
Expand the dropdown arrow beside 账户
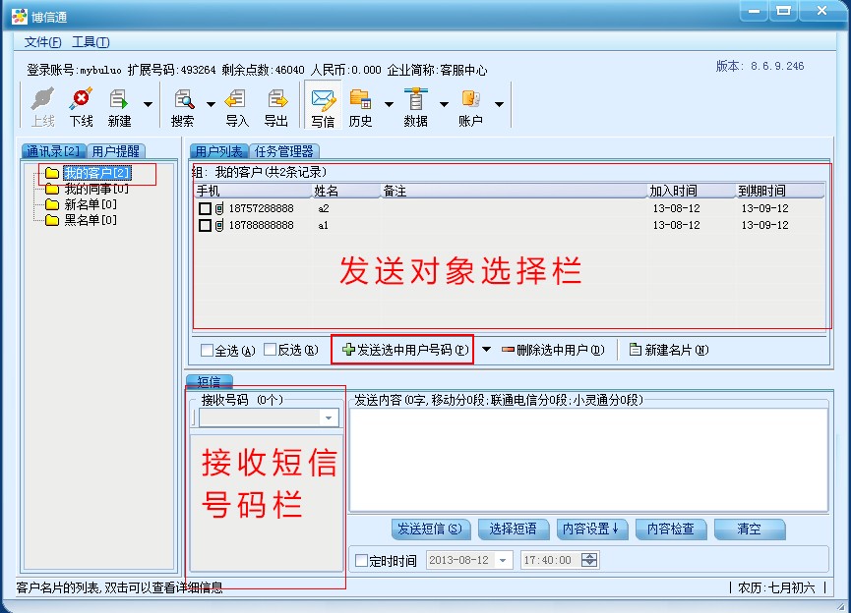pos(499,103)
